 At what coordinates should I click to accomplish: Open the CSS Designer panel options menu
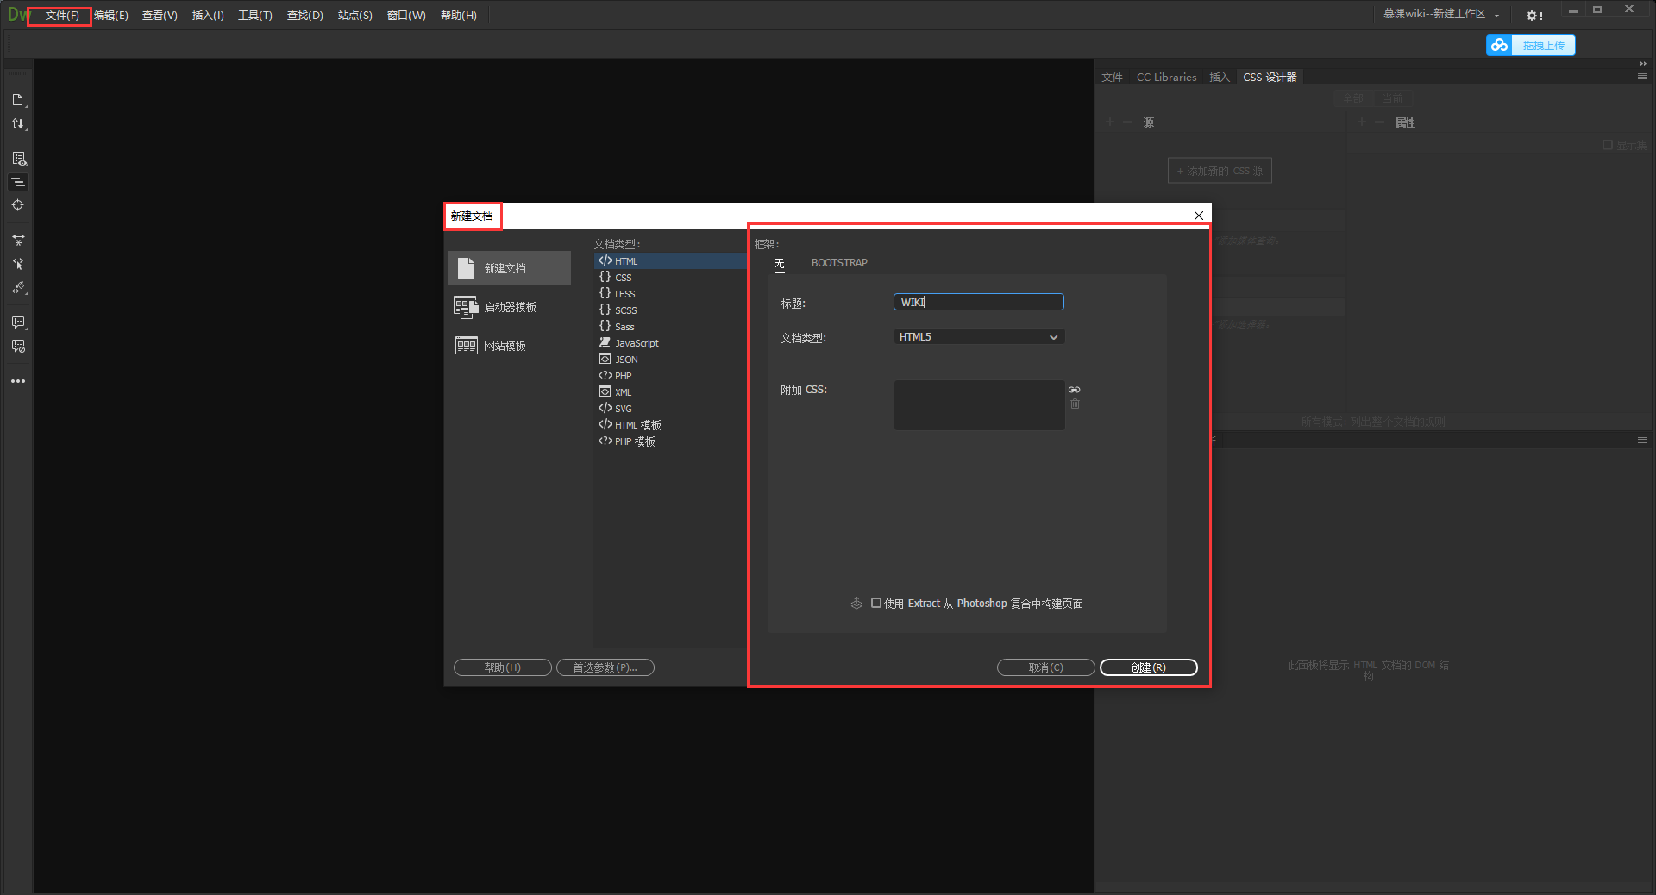click(x=1642, y=77)
